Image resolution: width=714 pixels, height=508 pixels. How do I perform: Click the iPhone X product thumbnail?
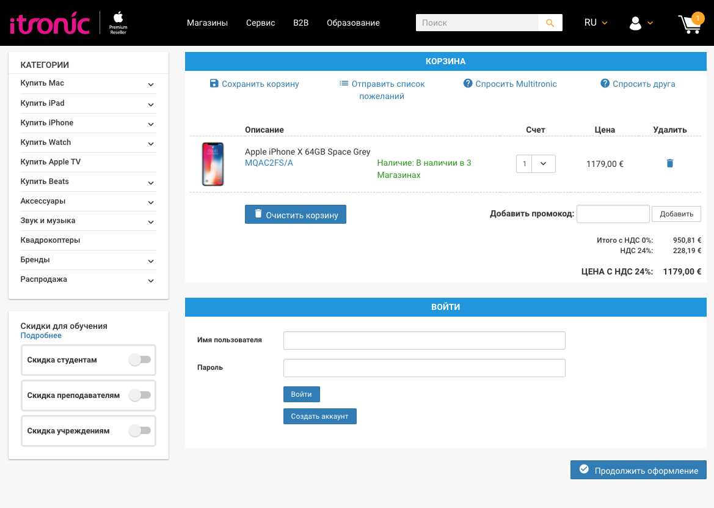[213, 164]
